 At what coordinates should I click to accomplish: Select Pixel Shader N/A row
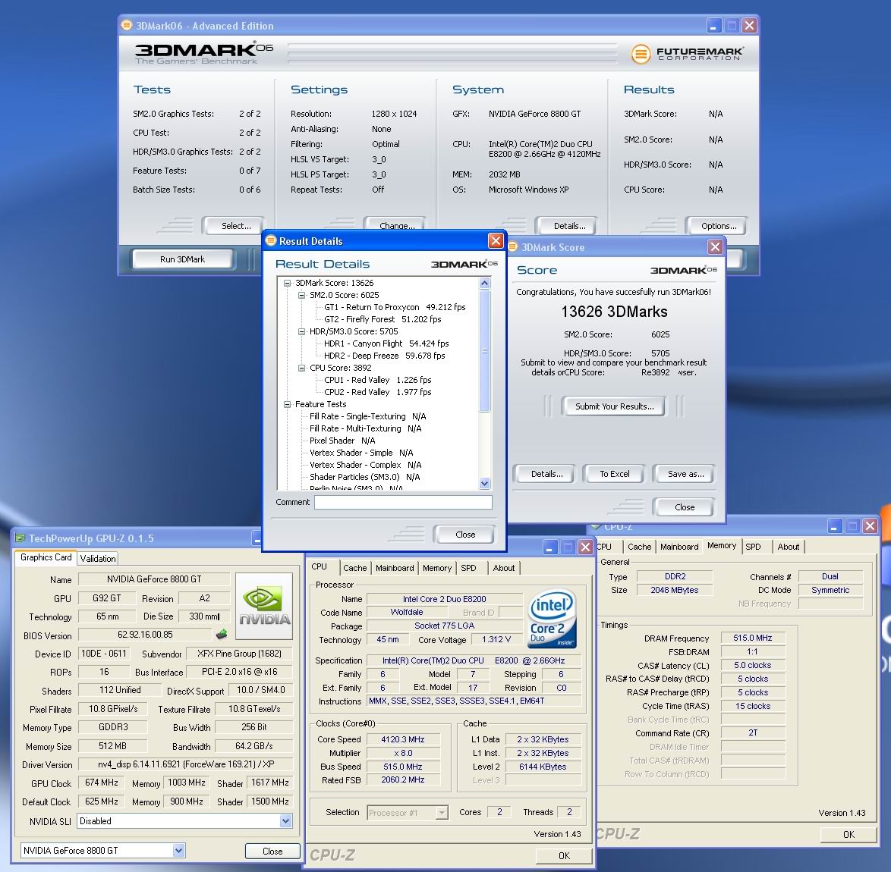tap(342, 441)
